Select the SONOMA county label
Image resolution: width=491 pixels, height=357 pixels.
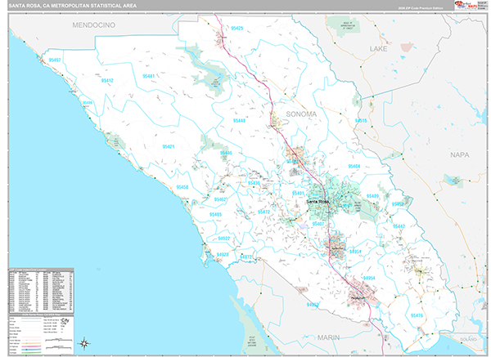(300, 114)
